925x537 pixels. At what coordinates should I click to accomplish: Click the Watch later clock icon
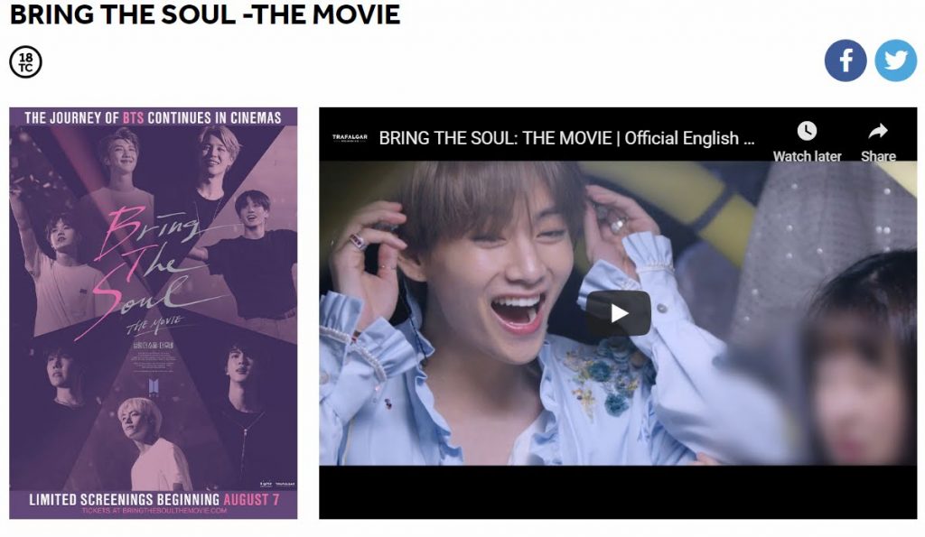(807, 131)
